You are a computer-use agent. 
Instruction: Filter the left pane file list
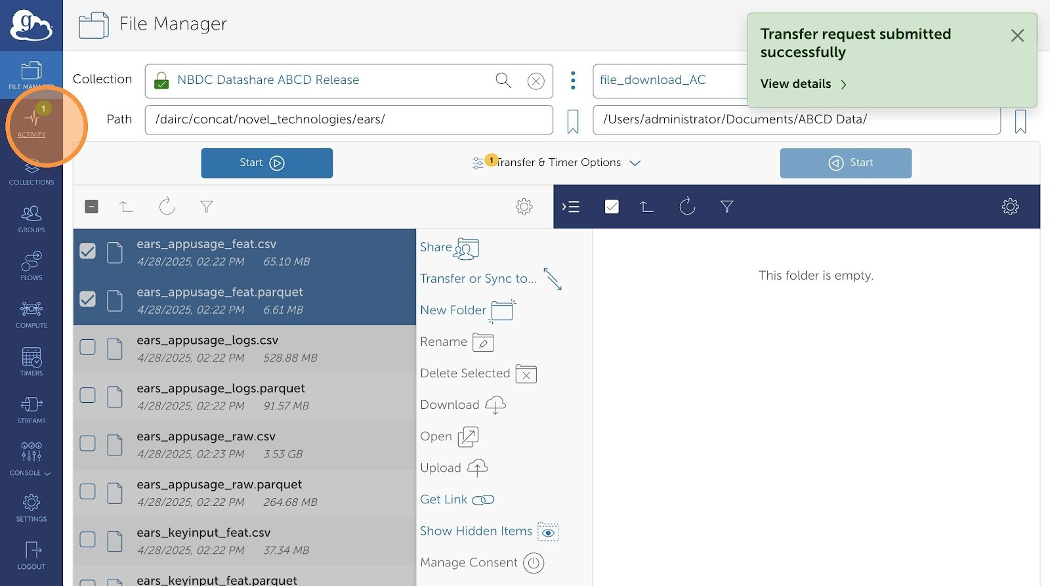click(x=207, y=207)
